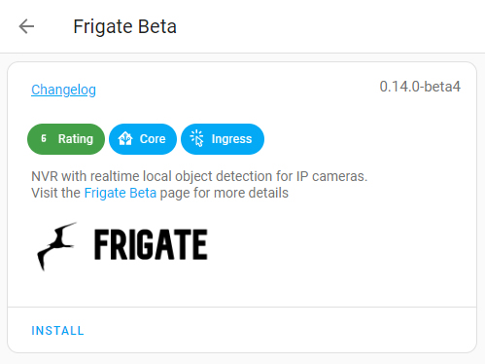Click the version label 0.14.0-beta4
485x364 pixels.
pyautogui.click(x=420, y=87)
